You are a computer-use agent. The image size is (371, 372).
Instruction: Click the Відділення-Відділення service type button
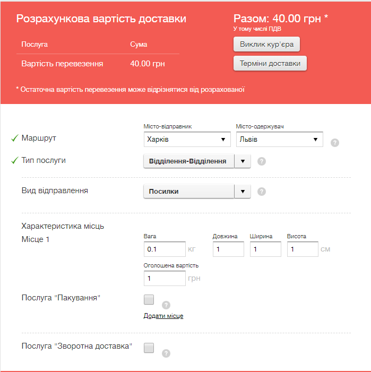189,161
